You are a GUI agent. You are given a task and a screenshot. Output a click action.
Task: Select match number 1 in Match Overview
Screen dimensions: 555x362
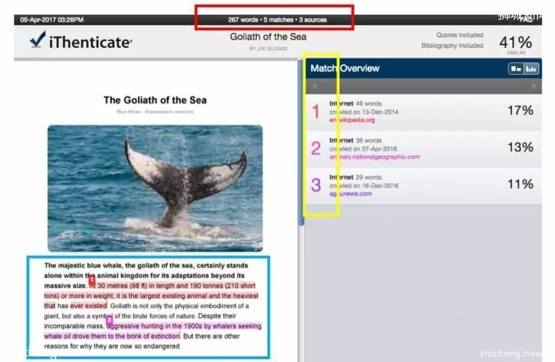point(316,112)
